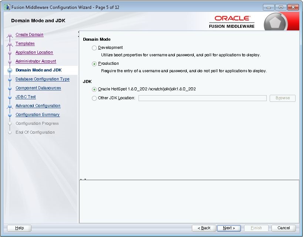Viewport: 303px width, 237px height.
Task: Click the End Of Configuration step label
Action: (35, 132)
